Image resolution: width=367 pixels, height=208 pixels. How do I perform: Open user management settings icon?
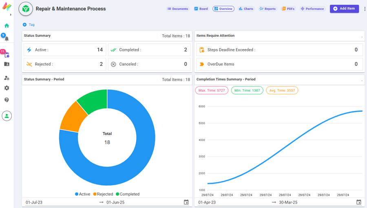pos(7,78)
